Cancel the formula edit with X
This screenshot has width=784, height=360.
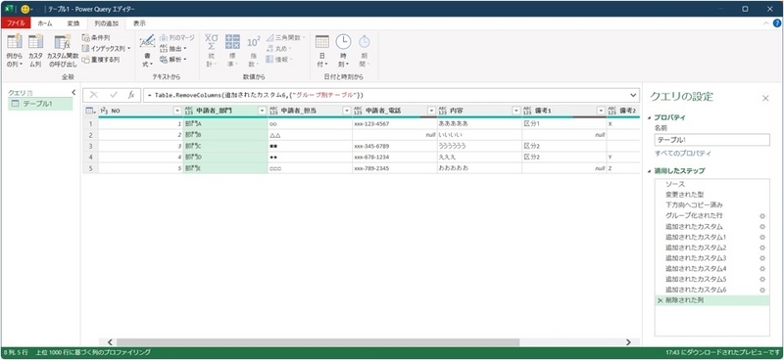click(x=94, y=95)
